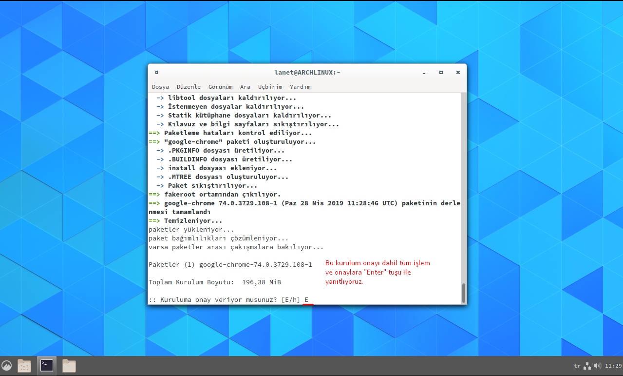Click the maximize button of the terminal window
The height and width of the screenshot is (376, 623).
(440, 72)
